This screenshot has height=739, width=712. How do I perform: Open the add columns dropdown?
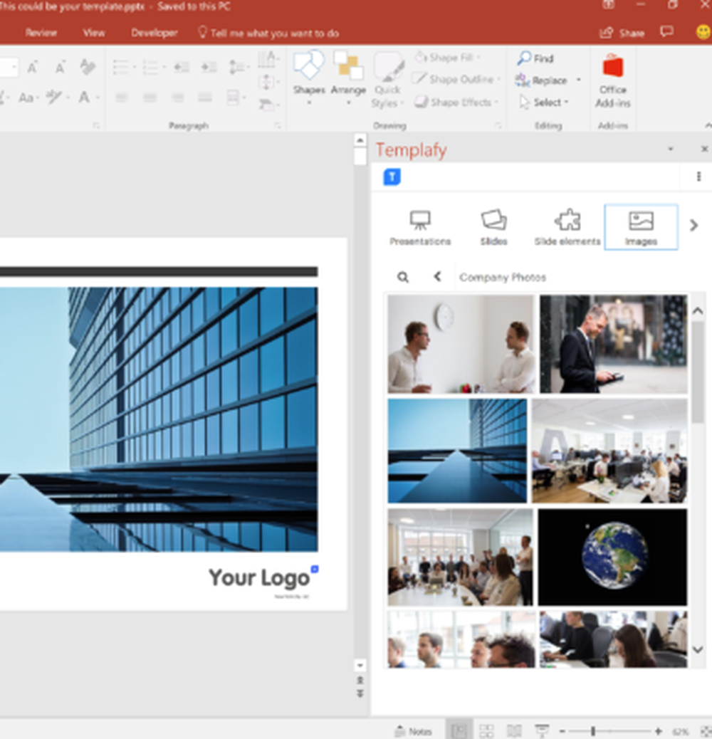(236, 98)
